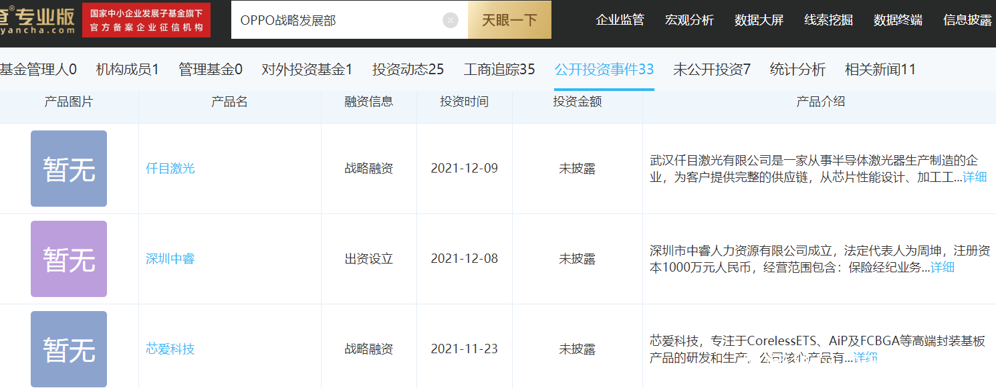Click the purple 暂无 thumbnail for 深圳中睿
The image size is (996, 388).
69,259
